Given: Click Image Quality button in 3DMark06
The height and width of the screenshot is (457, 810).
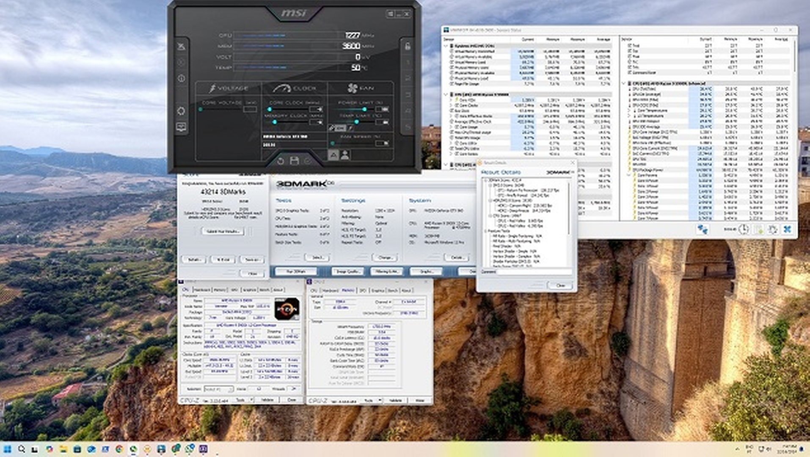Looking at the screenshot, I should coord(348,271).
